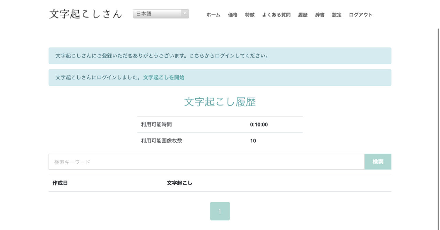Open the 辞書 dictionary page
The height and width of the screenshot is (230, 440).
pyautogui.click(x=319, y=15)
